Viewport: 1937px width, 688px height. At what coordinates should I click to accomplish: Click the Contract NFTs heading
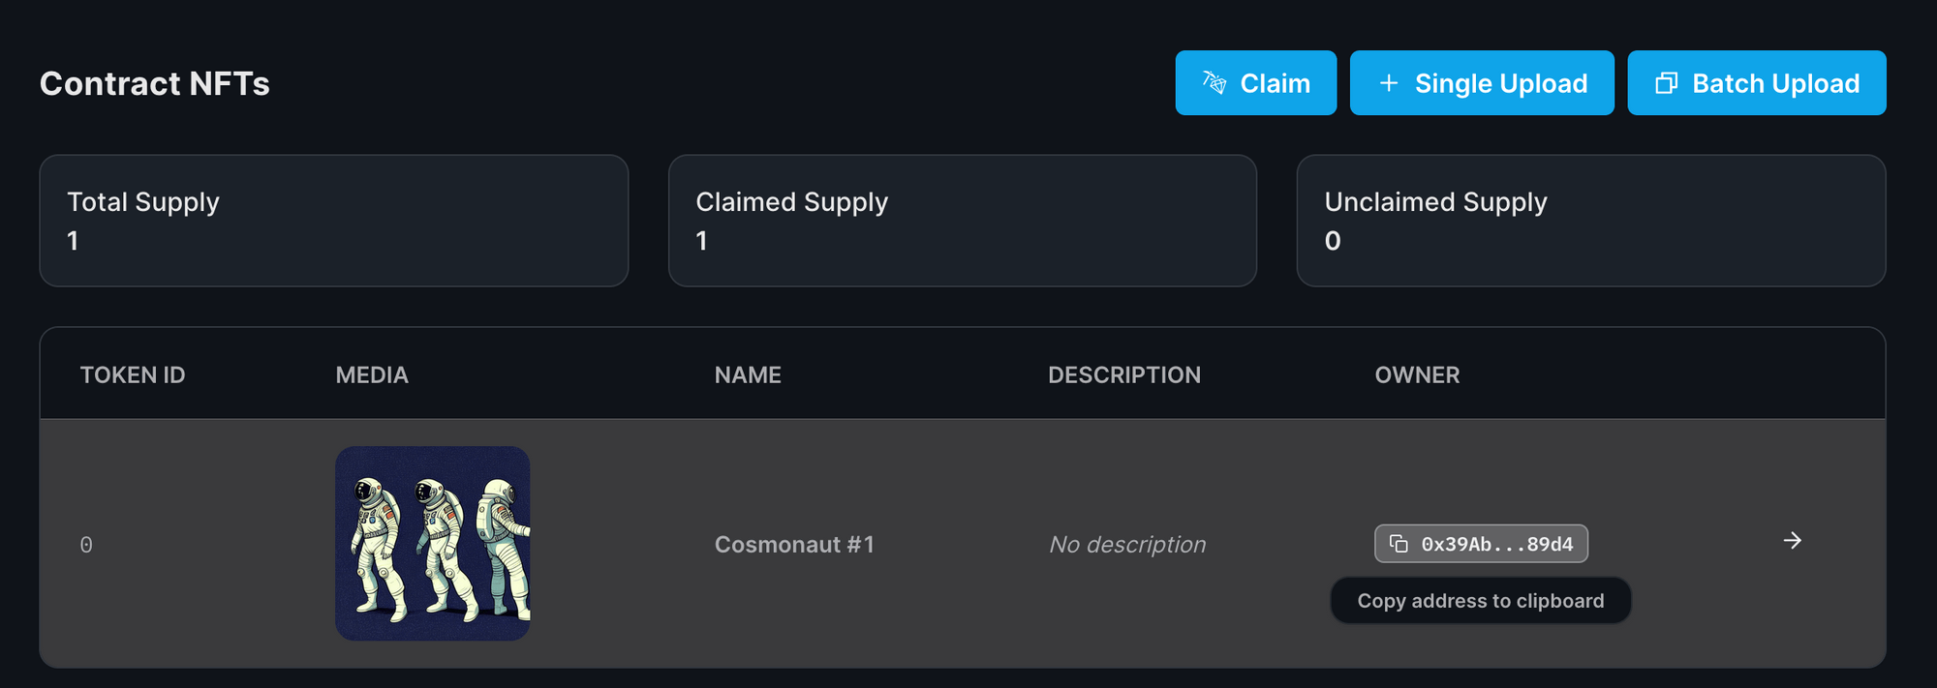[x=155, y=84]
